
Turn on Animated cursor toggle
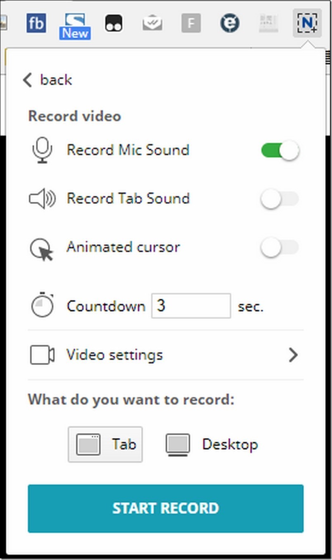(280, 248)
